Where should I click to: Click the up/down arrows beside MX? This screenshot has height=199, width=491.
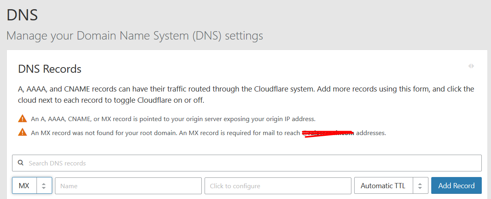pos(44,186)
